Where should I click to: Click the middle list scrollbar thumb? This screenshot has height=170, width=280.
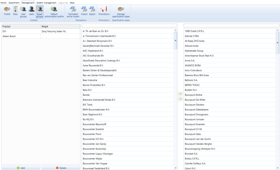[176, 40]
